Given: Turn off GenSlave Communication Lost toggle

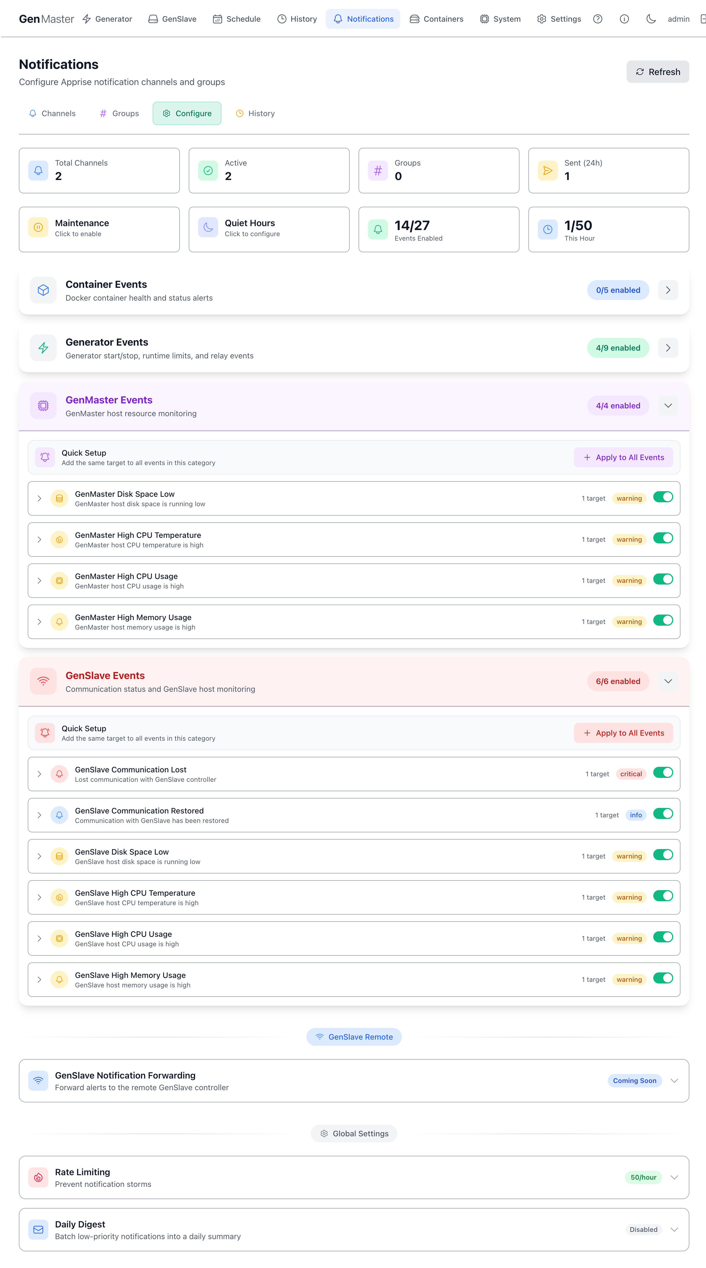Looking at the screenshot, I should (663, 773).
